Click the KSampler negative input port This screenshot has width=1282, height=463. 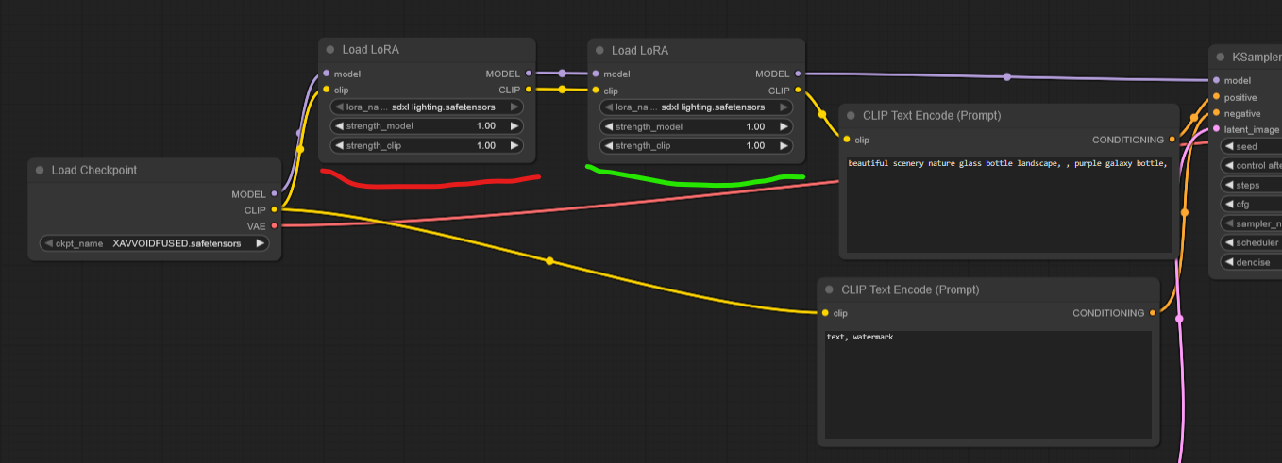pyautogui.click(x=1217, y=113)
